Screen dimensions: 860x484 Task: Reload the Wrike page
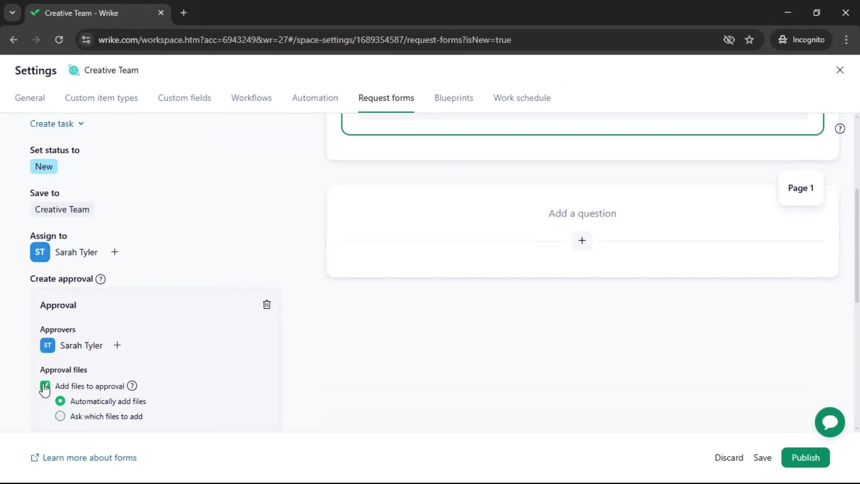(x=59, y=40)
